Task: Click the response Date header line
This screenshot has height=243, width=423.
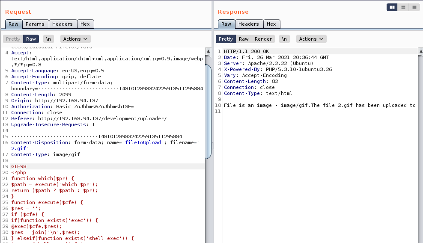Action: (276, 57)
